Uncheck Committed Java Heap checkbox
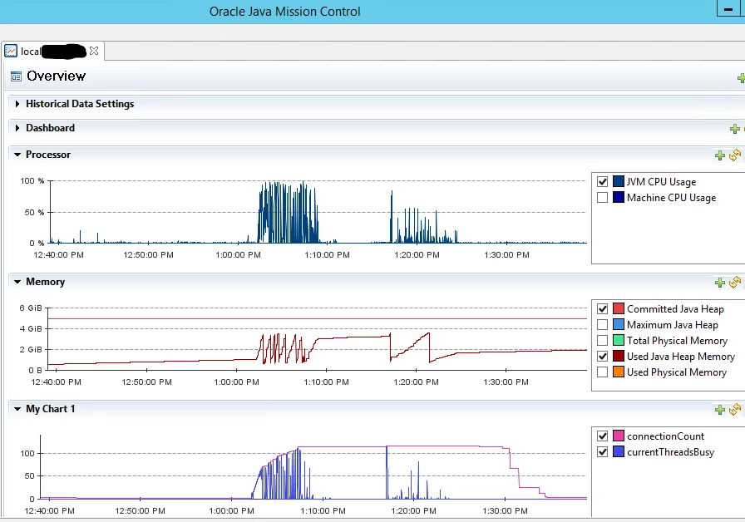The height and width of the screenshot is (522, 745). coord(603,308)
